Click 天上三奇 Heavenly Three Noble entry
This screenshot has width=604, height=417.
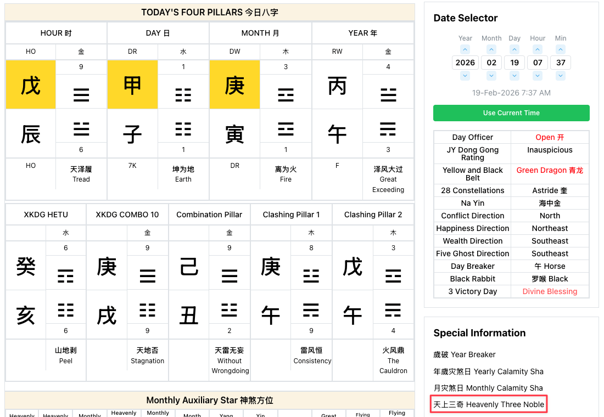pos(489,404)
